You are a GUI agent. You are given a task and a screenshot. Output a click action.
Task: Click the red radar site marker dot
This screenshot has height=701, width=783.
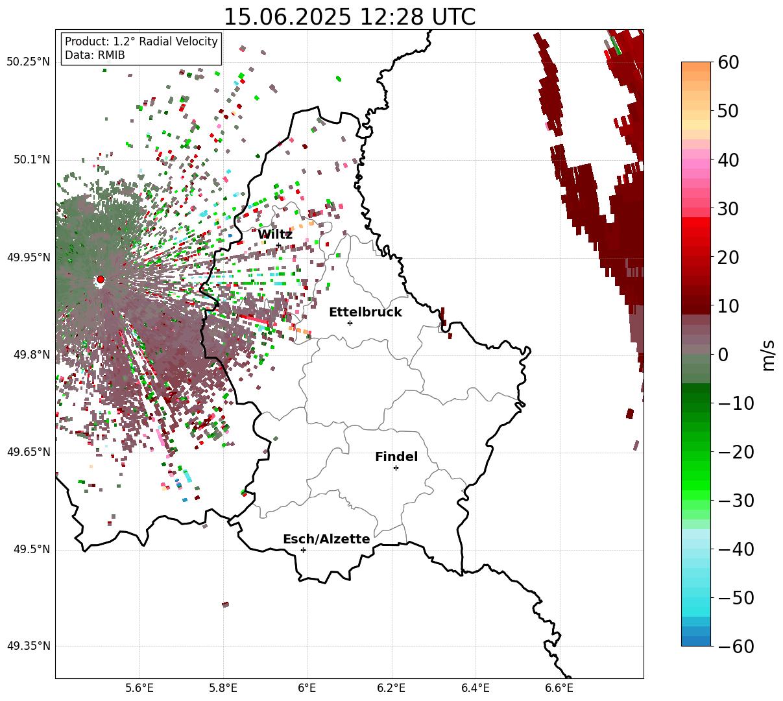pyautogui.click(x=101, y=279)
